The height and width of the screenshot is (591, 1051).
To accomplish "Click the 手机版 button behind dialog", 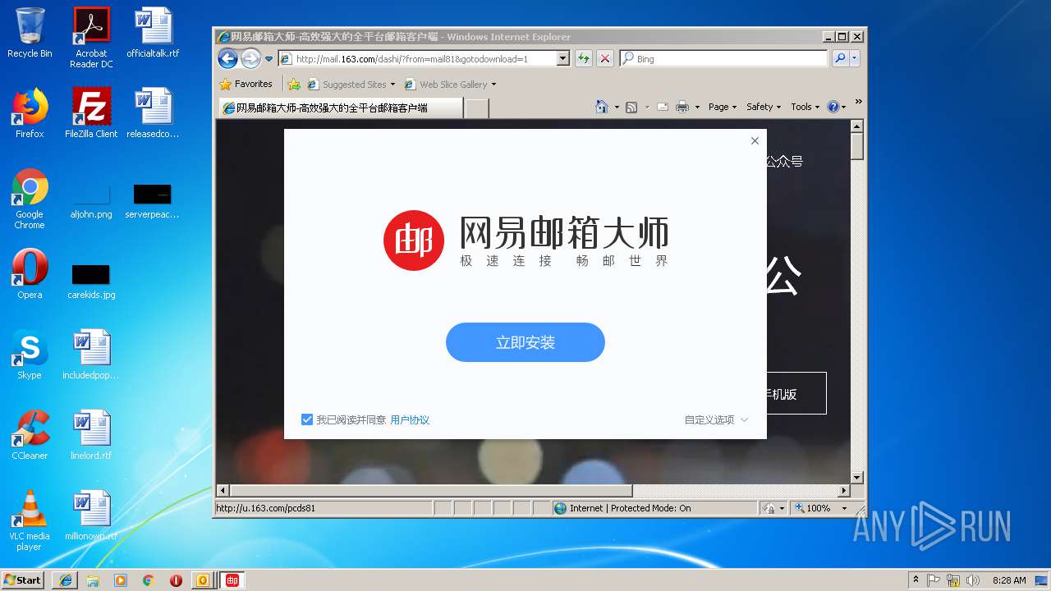I will point(796,393).
